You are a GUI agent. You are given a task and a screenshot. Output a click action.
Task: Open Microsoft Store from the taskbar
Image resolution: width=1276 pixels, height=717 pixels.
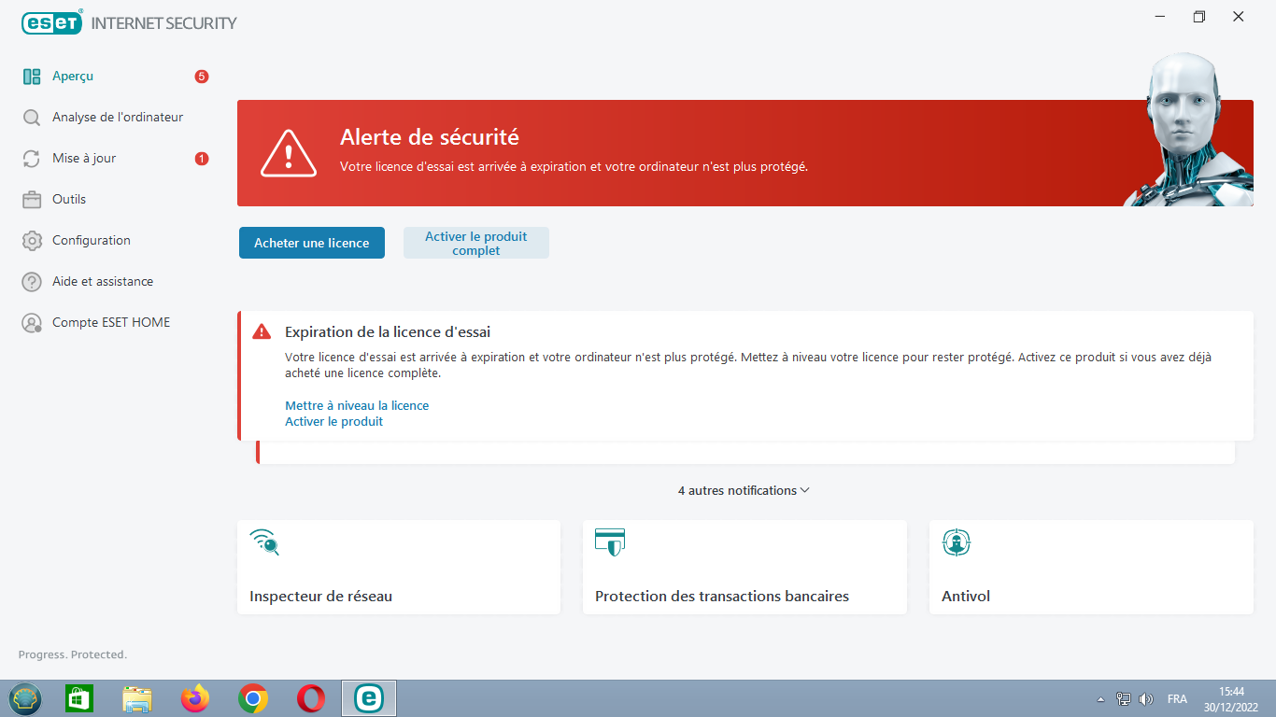(79, 698)
